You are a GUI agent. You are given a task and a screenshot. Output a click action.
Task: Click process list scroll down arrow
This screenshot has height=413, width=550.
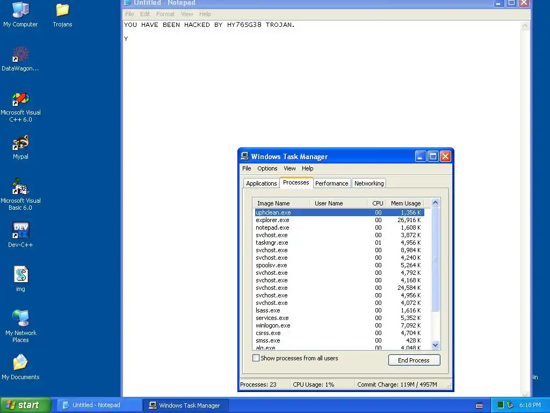(435, 345)
